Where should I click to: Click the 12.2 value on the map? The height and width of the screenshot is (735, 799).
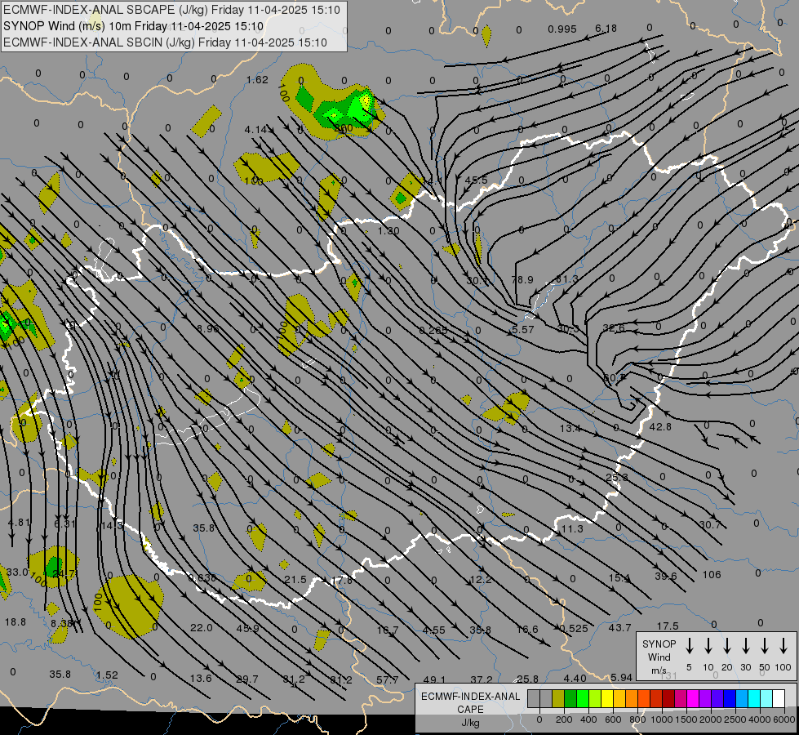click(481, 580)
